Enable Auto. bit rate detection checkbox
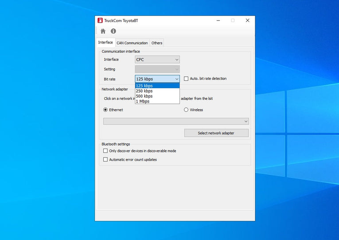Image resolution: width=339 pixels, height=240 pixels. click(186, 79)
